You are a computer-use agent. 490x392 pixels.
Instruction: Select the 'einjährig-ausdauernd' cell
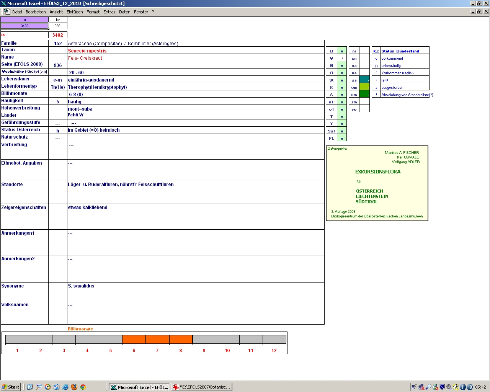point(196,80)
